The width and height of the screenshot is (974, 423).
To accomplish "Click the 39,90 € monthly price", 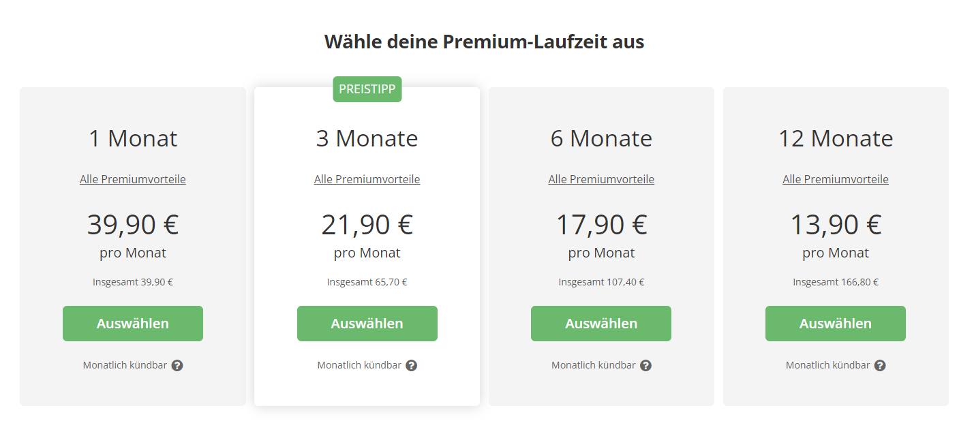I will click(133, 225).
